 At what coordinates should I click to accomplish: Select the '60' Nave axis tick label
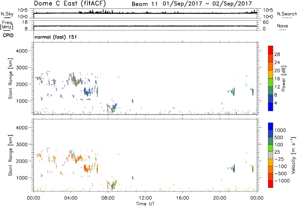point(265,22)
